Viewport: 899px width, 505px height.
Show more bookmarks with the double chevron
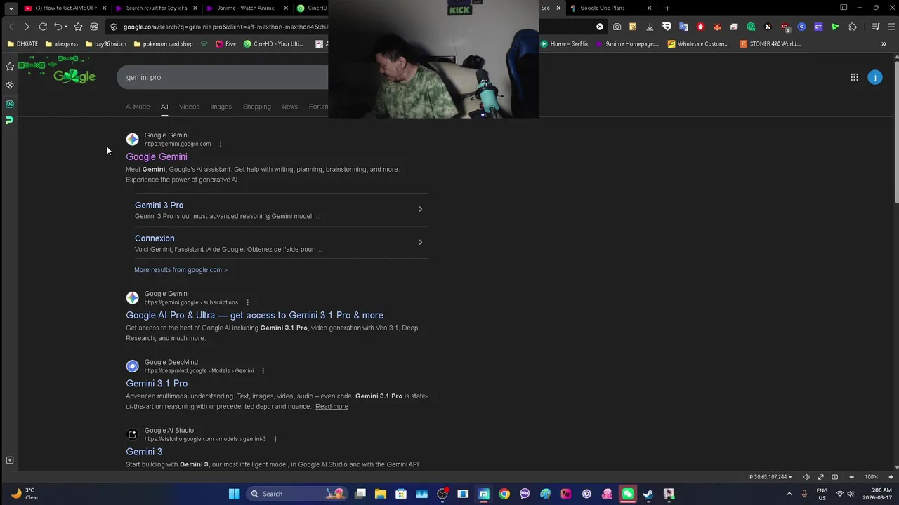[x=884, y=43]
